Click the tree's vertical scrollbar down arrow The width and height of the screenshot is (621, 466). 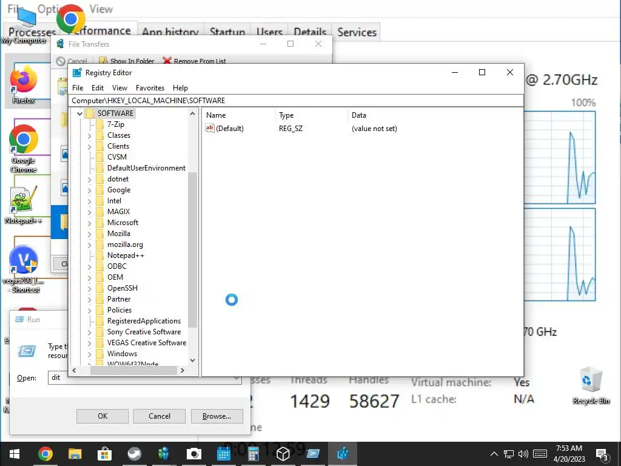pos(192,360)
